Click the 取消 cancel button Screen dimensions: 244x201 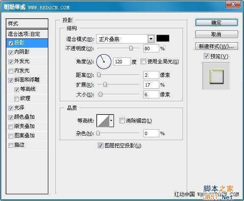[216, 35]
